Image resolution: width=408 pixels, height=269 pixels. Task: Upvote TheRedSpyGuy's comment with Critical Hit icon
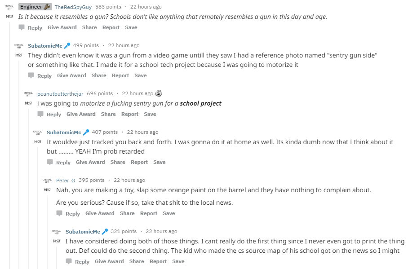(9, 7)
